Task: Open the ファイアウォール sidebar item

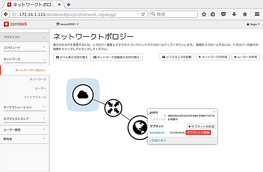Action: (35, 97)
